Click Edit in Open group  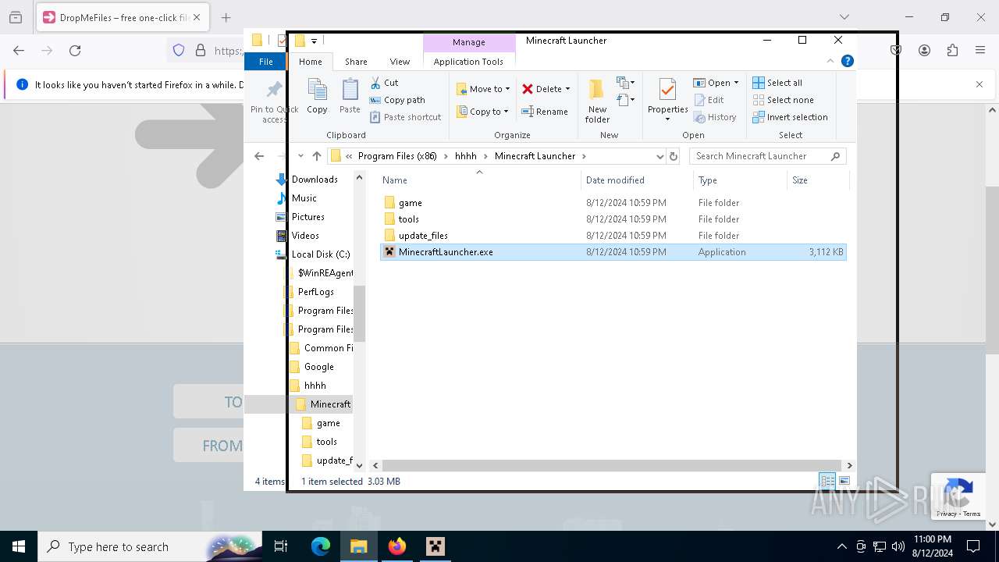click(x=708, y=100)
